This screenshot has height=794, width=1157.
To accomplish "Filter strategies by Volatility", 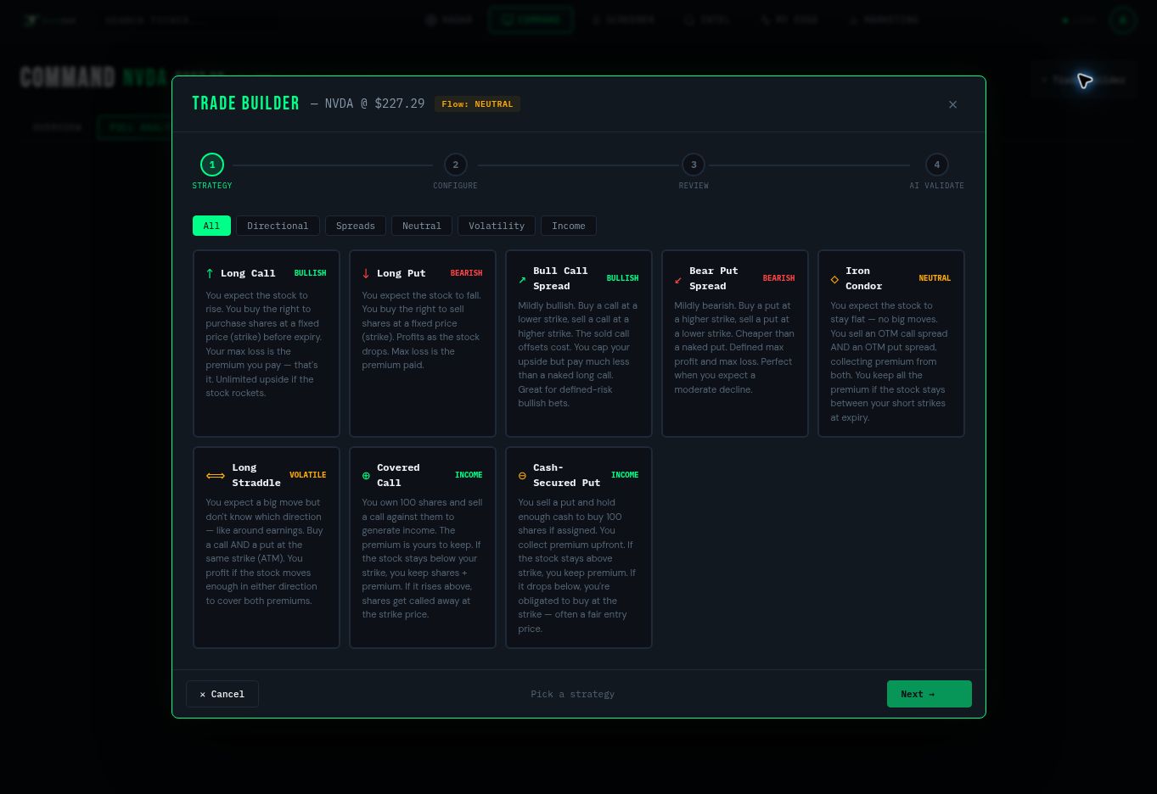I will 497,226.
